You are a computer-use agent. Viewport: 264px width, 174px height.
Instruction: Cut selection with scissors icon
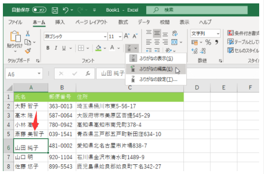pos(28,33)
